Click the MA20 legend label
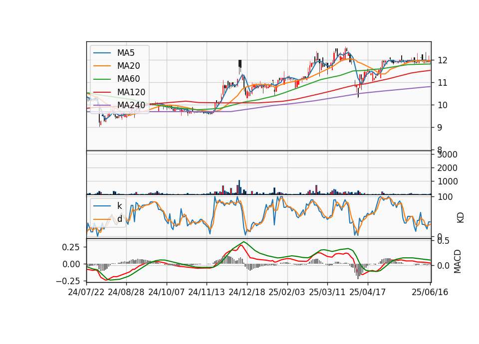The image size is (479, 344). pos(128,66)
